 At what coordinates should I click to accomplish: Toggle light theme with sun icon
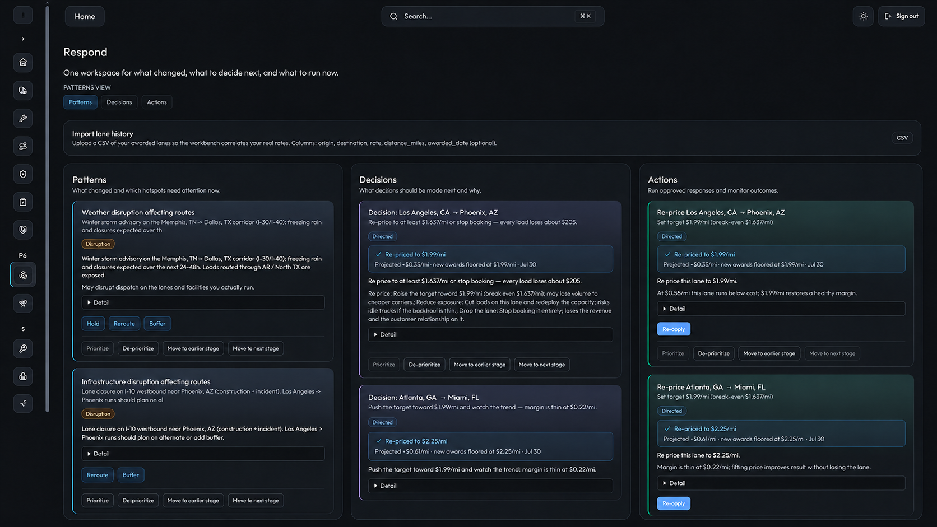tap(863, 16)
